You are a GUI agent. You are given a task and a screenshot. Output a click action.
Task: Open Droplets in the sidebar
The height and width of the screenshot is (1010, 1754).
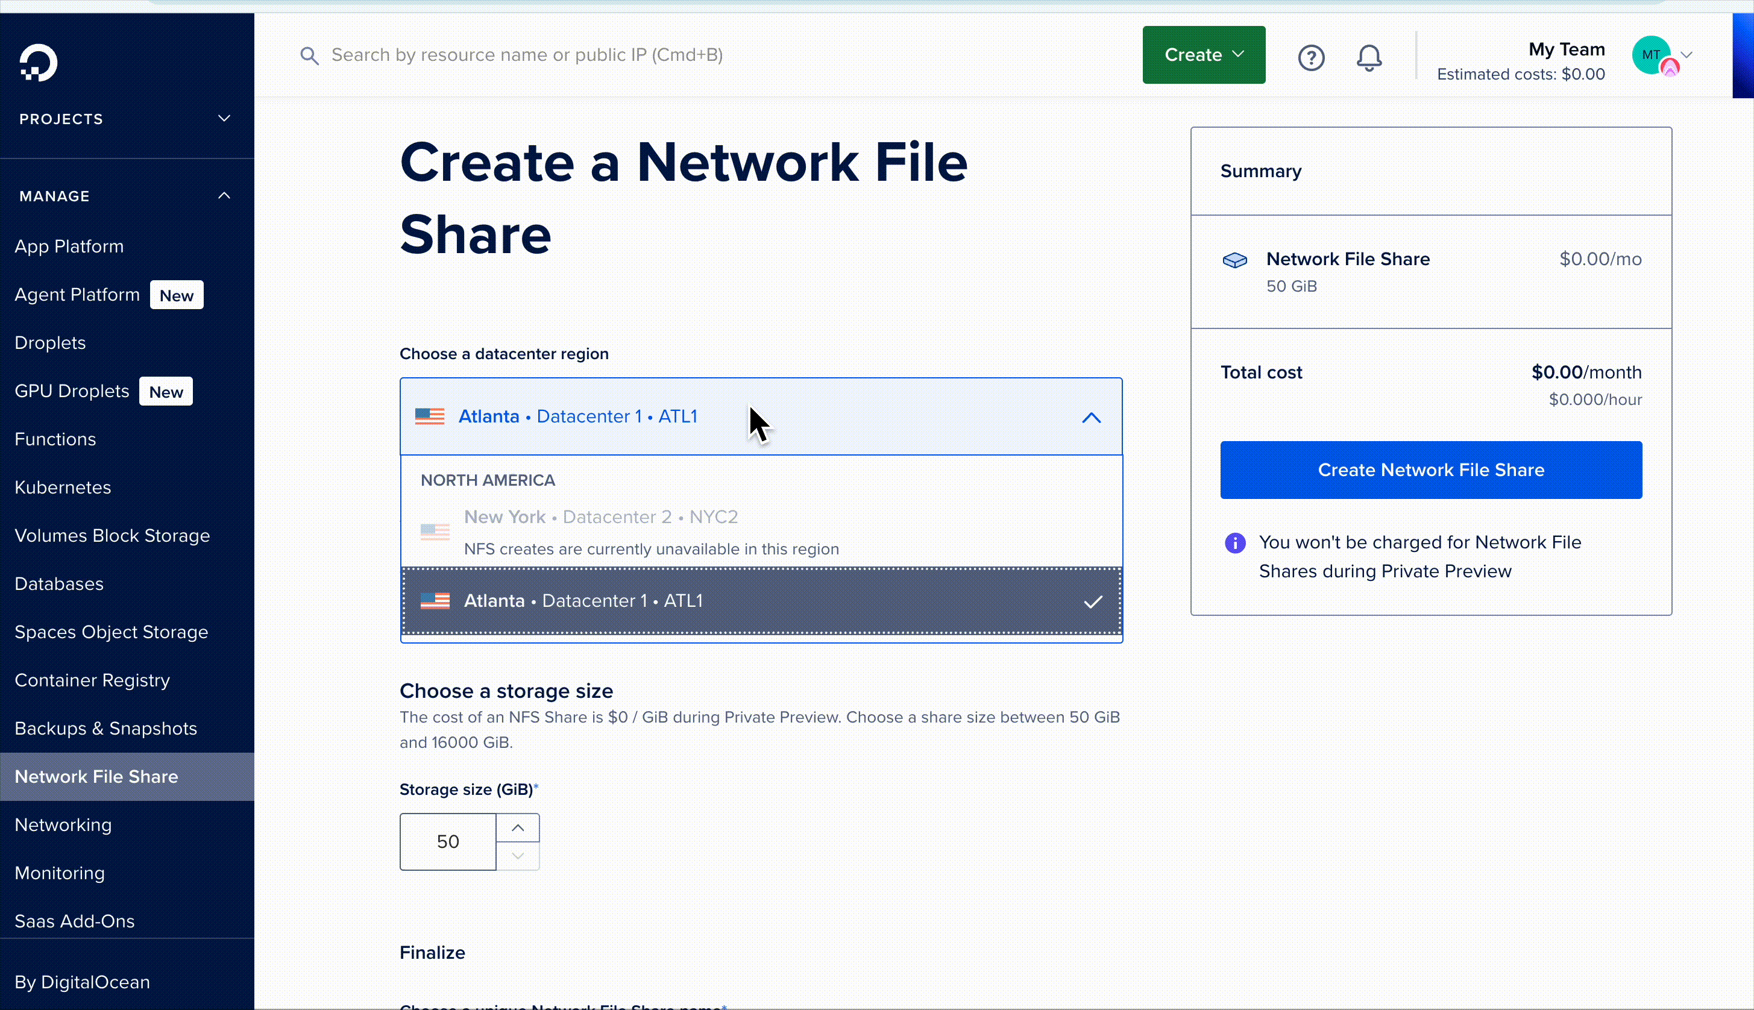50,343
